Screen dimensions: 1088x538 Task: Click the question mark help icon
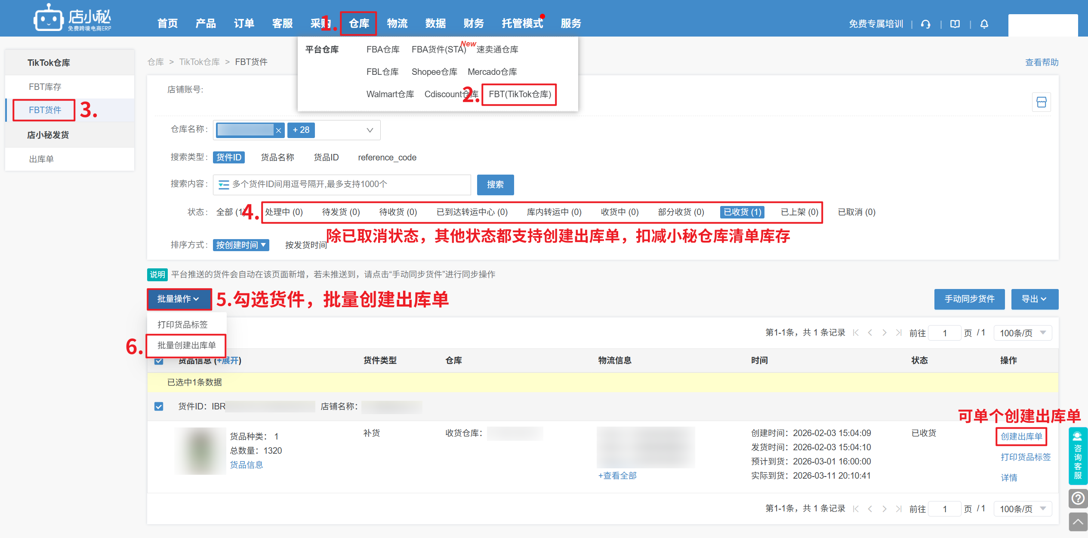[x=1078, y=498]
